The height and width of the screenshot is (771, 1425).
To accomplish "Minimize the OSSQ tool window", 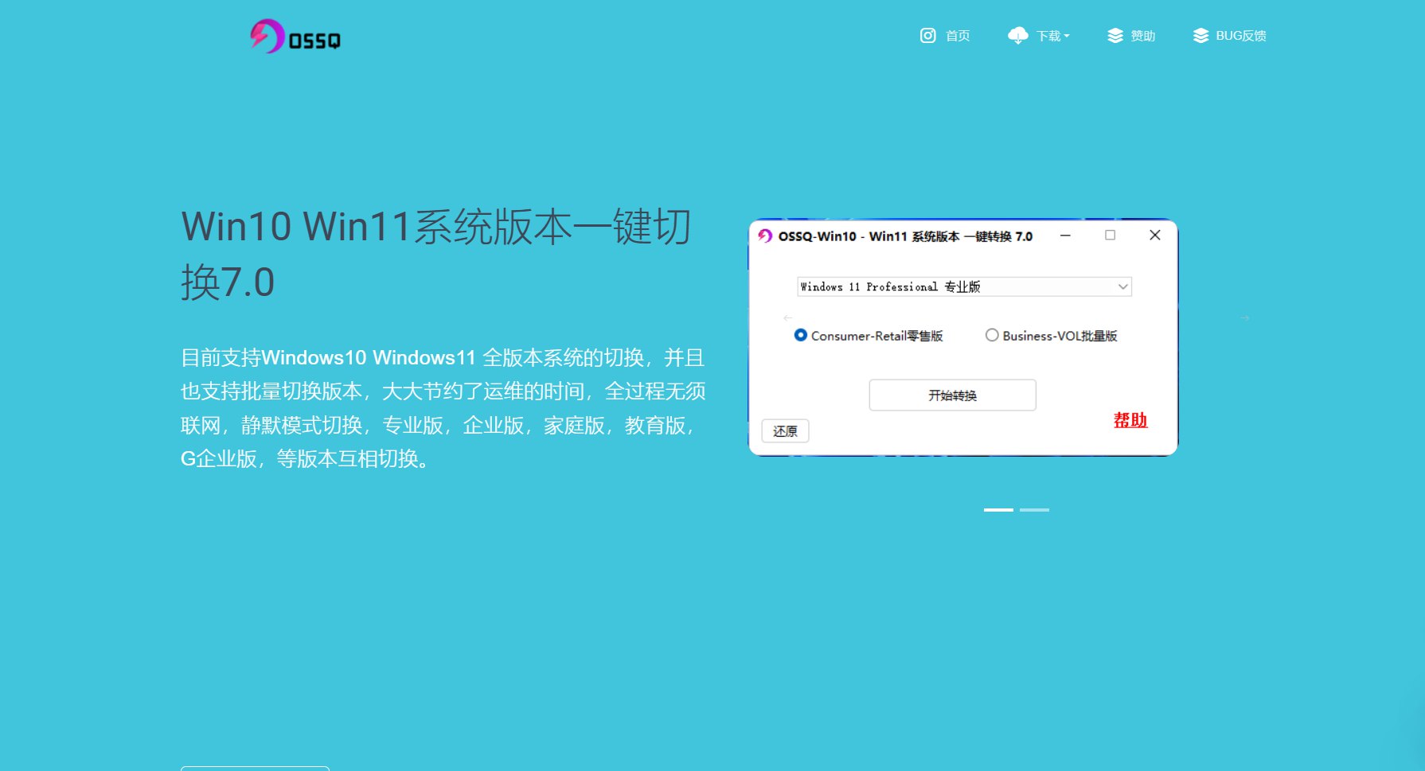I will click(1065, 236).
